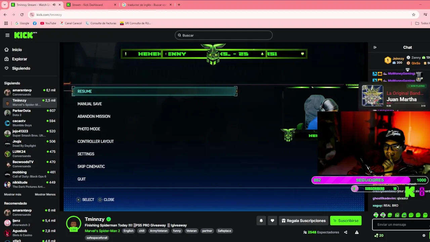
Task: Click the KICK logo
Action: pyautogui.click(x=26, y=35)
